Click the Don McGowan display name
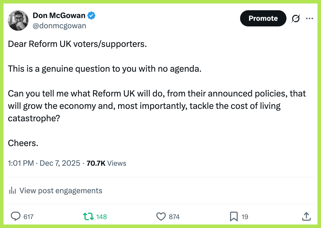Image resolution: width=321 pixels, height=228 pixels. [x=59, y=16]
